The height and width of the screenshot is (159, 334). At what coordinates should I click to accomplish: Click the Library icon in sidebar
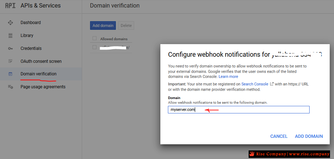10,36
